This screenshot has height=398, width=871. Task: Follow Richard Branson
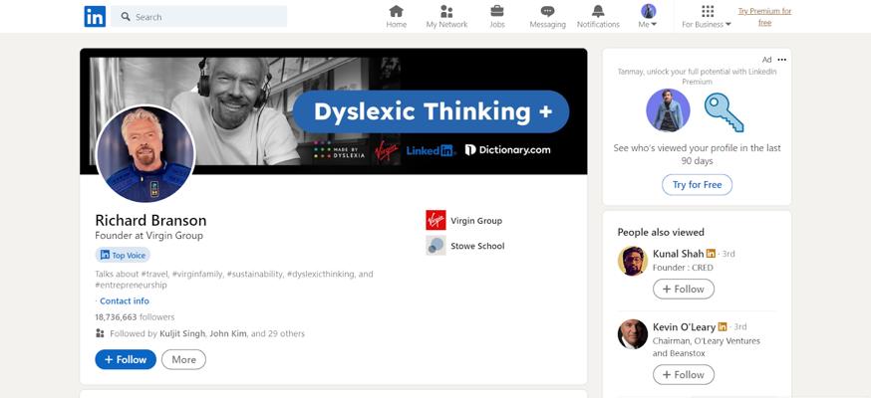(126, 359)
